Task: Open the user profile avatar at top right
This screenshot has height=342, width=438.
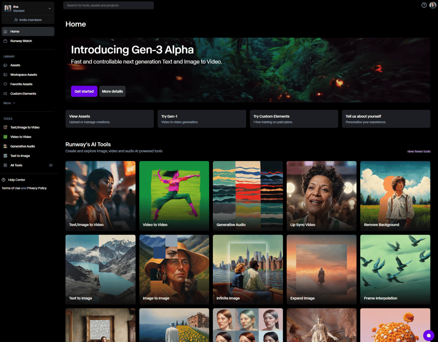Action: [433, 5]
